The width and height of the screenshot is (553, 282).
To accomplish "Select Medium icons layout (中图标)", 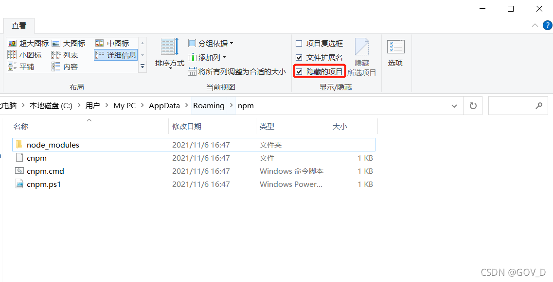I will click(x=112, y=44).
